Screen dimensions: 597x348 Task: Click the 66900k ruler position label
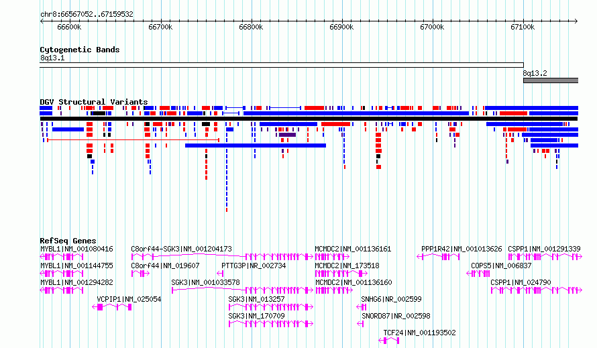[x=341, y=27]
